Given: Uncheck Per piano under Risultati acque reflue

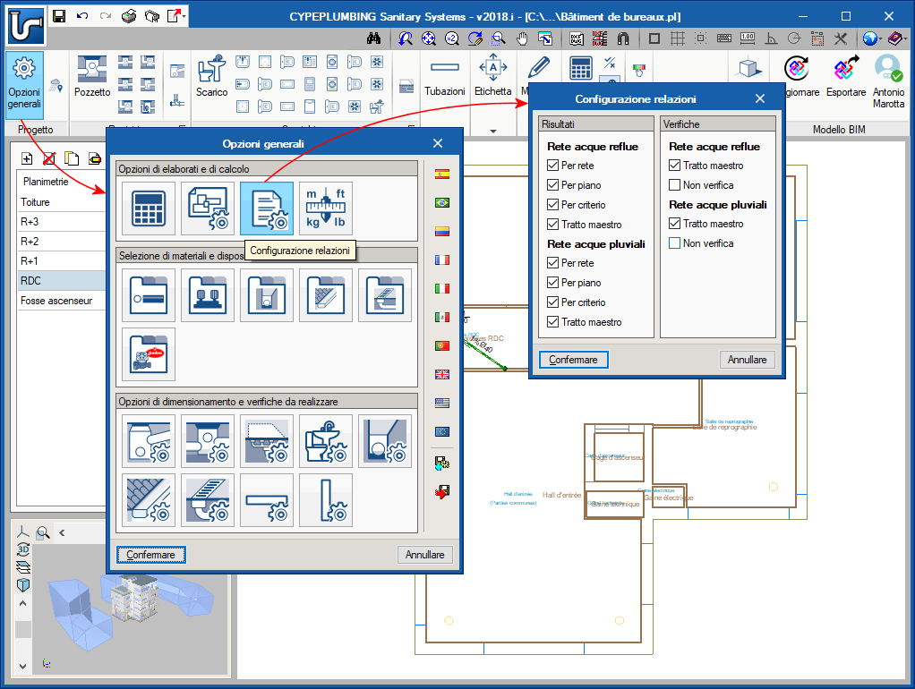Looking at the screenshot, I should [552, 185].
